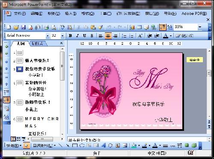
Task: Click the New presentation icon
Action: click(x=9, y=27)
